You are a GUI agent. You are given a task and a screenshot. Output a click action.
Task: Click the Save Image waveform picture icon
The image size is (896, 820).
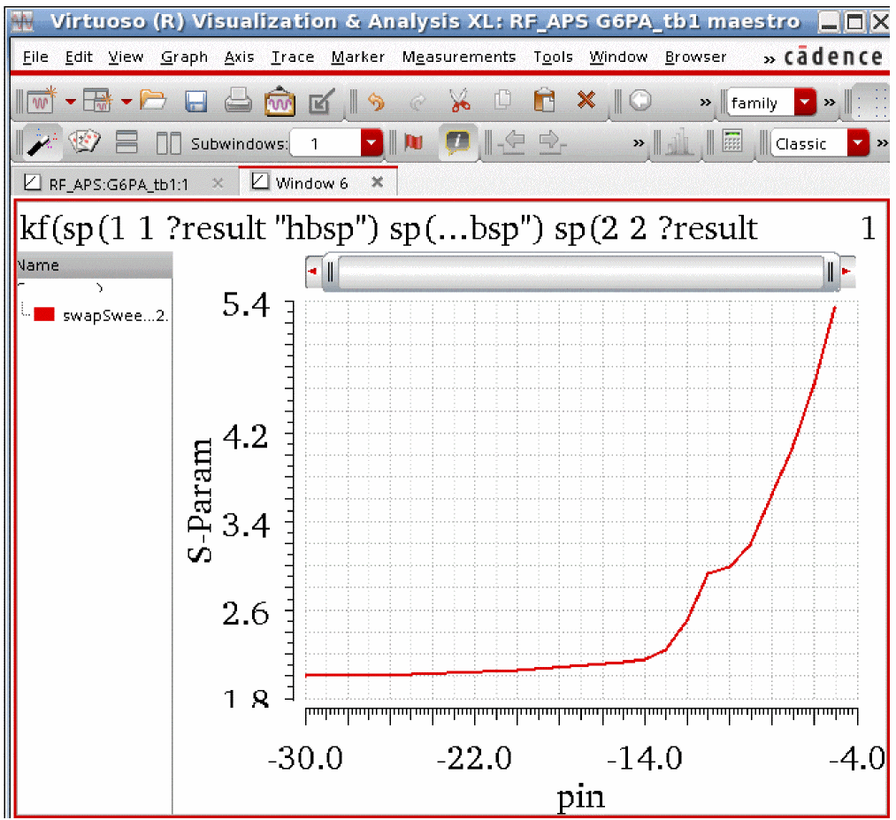click(280, 102)
